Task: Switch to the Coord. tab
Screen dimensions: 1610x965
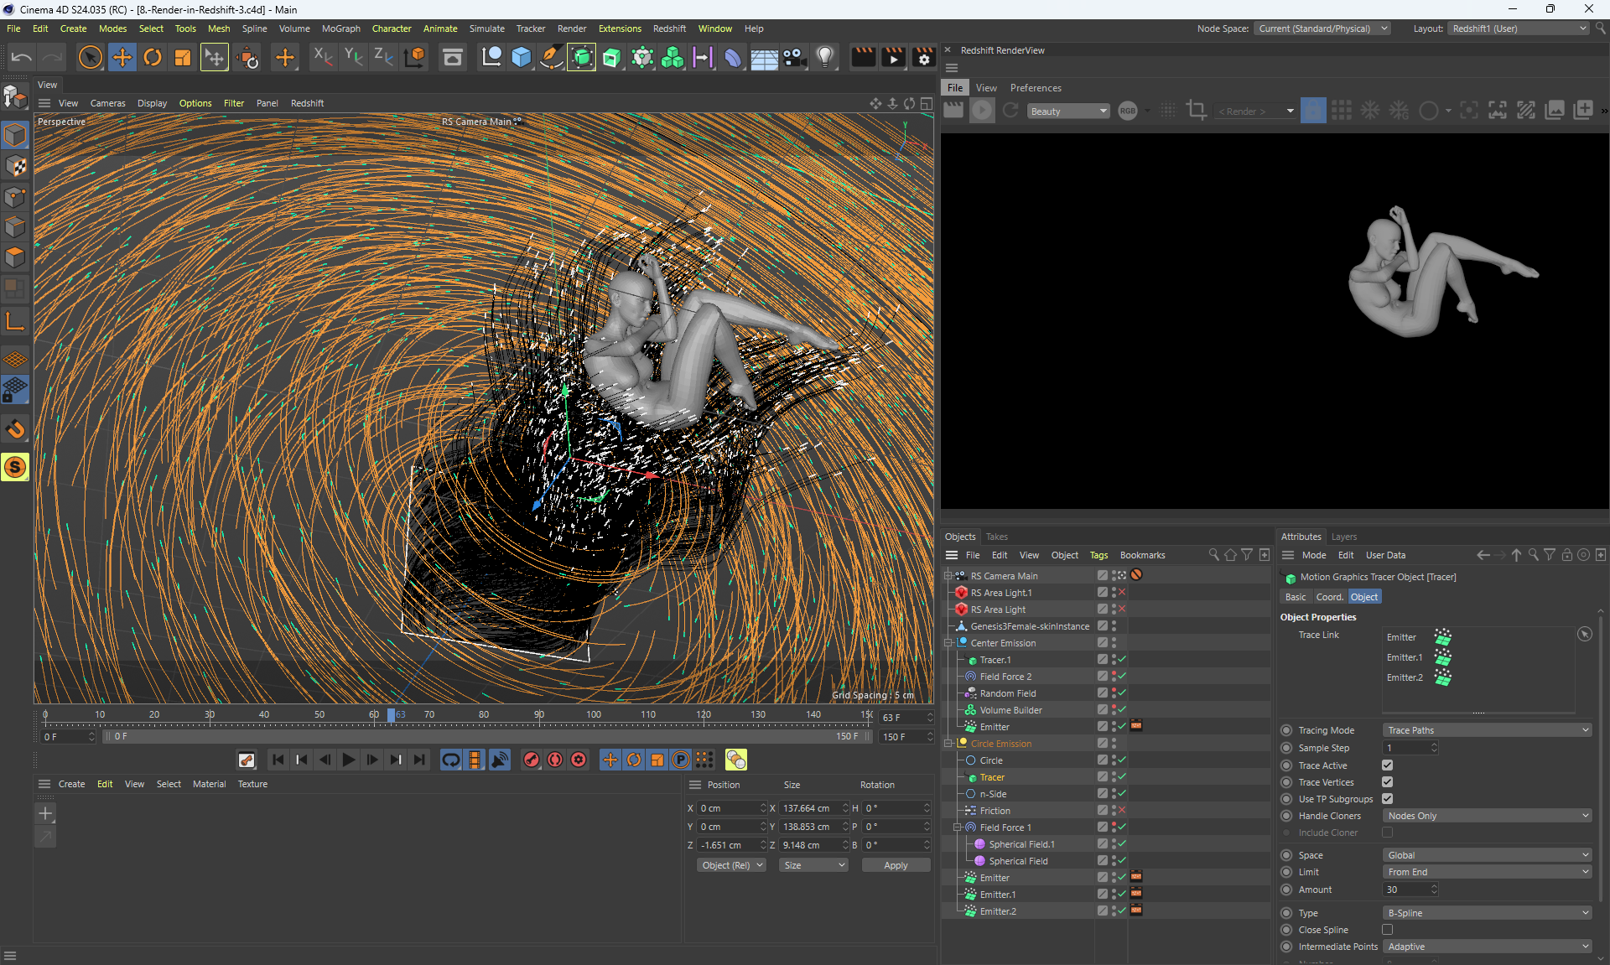Action: tap(1329, 597)
